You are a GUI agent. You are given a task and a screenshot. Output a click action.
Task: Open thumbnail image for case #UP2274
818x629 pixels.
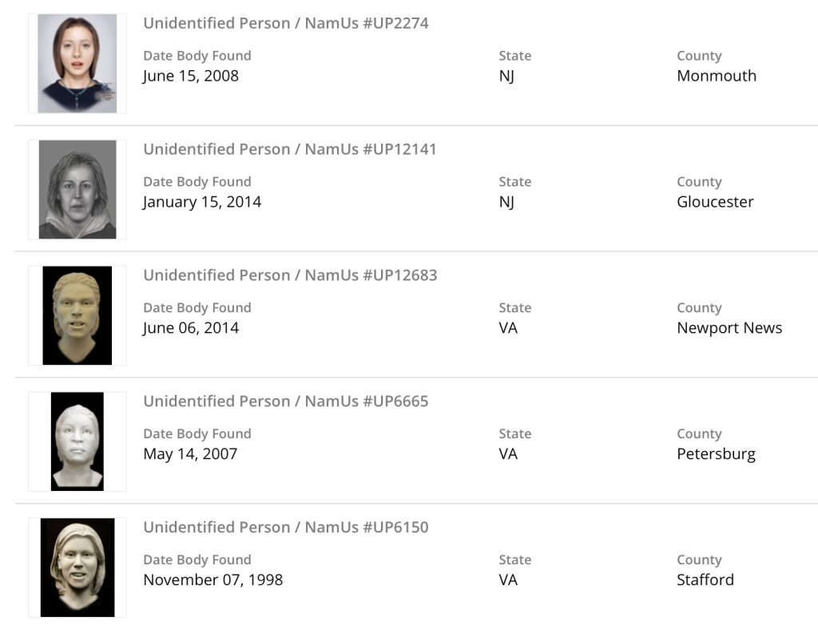(x=77, y=63)
